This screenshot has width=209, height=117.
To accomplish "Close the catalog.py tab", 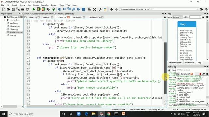I will (84, 17).
